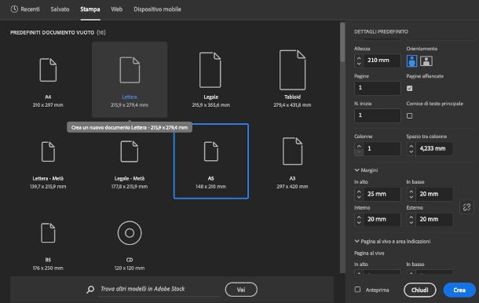
Task: Set landscape orientation
Action: tap(426, 60)
